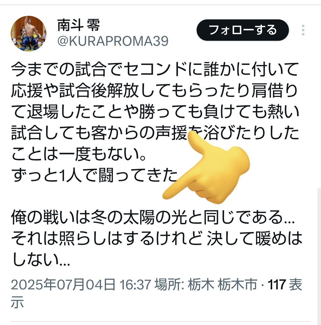
Task: Open the three-dot more options menu
Action: pyautogui.click(x=303, y=30)
